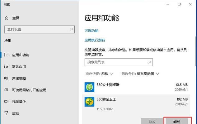
Task: Click the 搜索此列表 search field
Action: [x=119, y=62]
